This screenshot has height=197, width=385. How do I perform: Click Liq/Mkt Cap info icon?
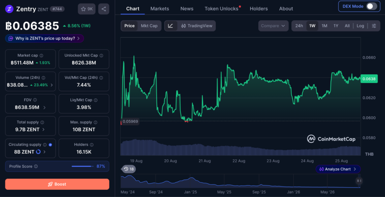point(96,100)
